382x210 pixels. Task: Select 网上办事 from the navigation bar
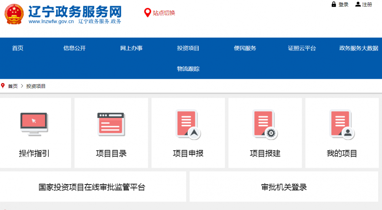tap(131, 48)
